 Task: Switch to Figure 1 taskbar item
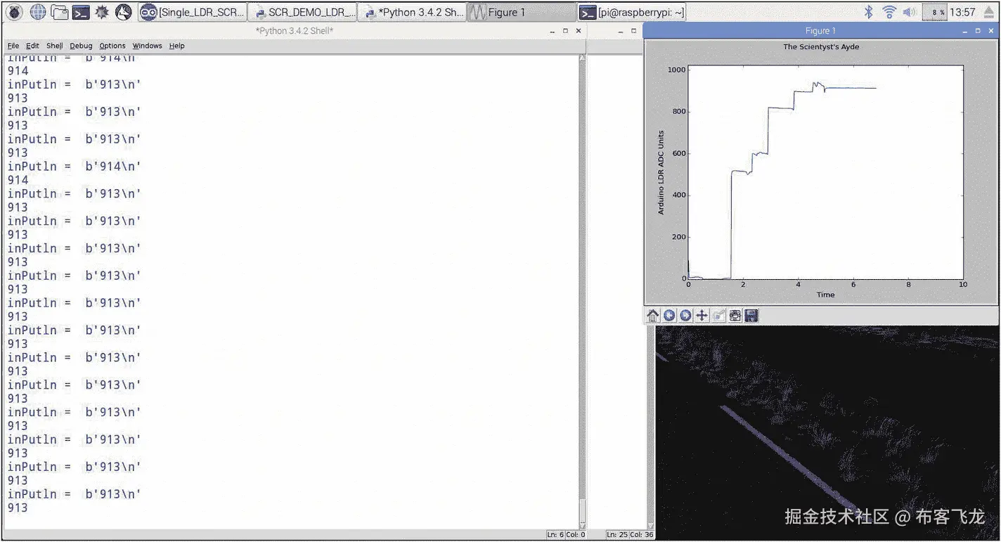point(522,12)
